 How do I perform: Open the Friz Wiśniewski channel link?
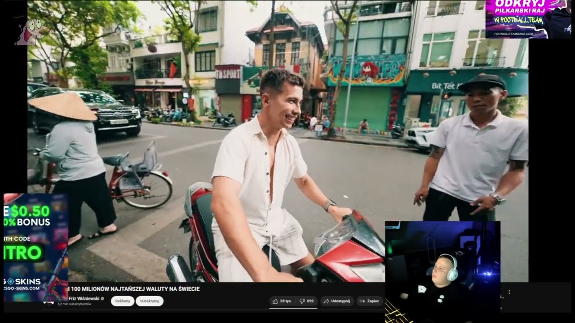coord(84,298)
